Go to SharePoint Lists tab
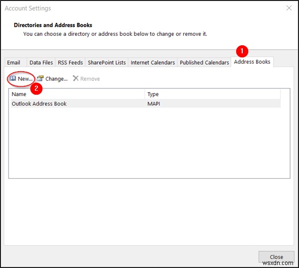Screen dimensions: 299x268 (107, 63)
